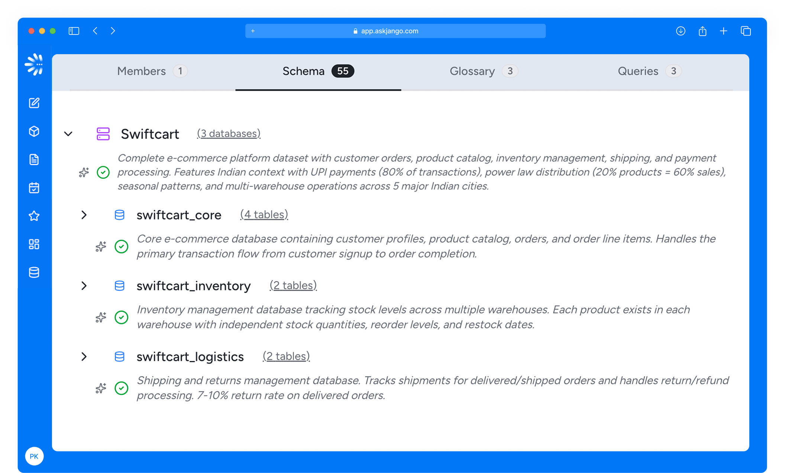Switch to the Glossary tab
The image size is (785, 473).
click(484, 71)
